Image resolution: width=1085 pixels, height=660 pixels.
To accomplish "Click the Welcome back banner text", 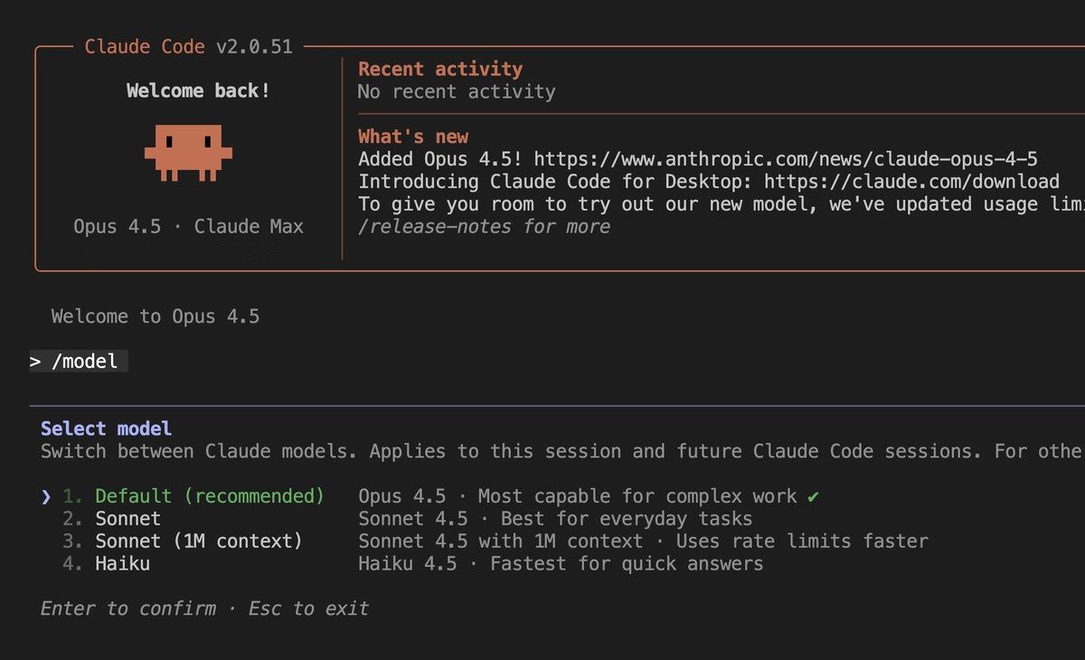I will pos(197,90).
